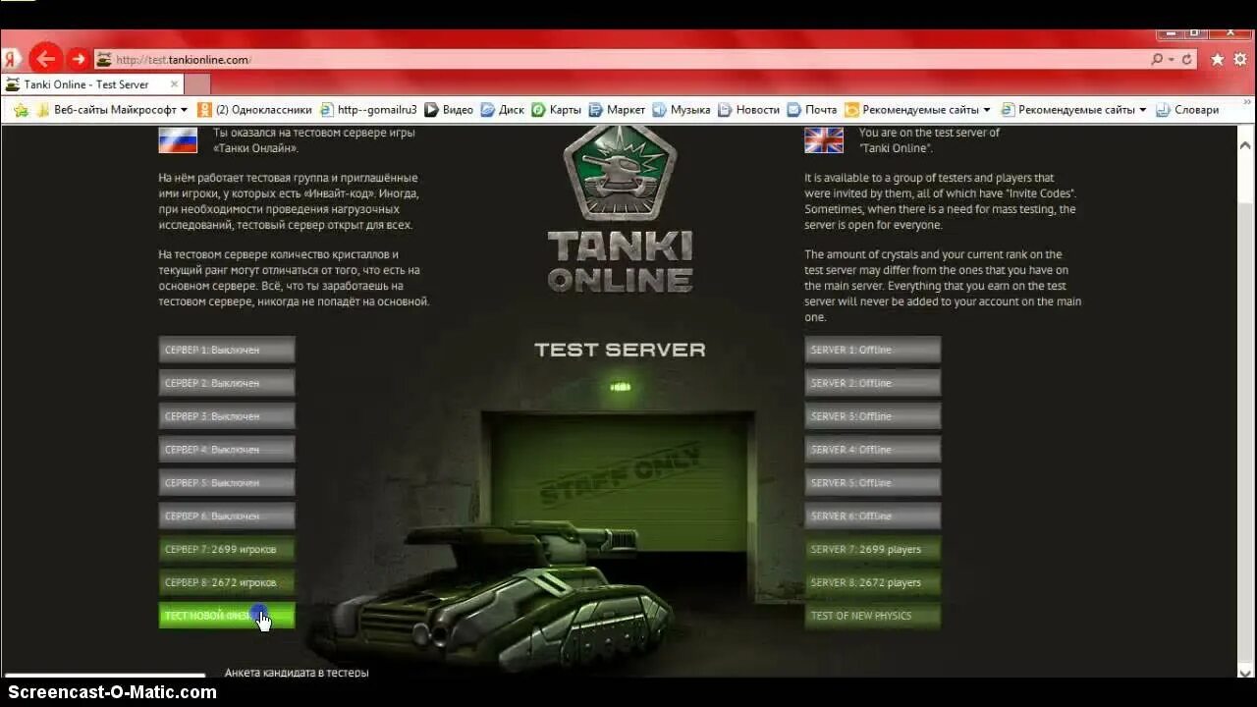The image size is (1257, 707).
Task: Click СЕРВЕР 1: Выключен button
Action: click(227, 350)
